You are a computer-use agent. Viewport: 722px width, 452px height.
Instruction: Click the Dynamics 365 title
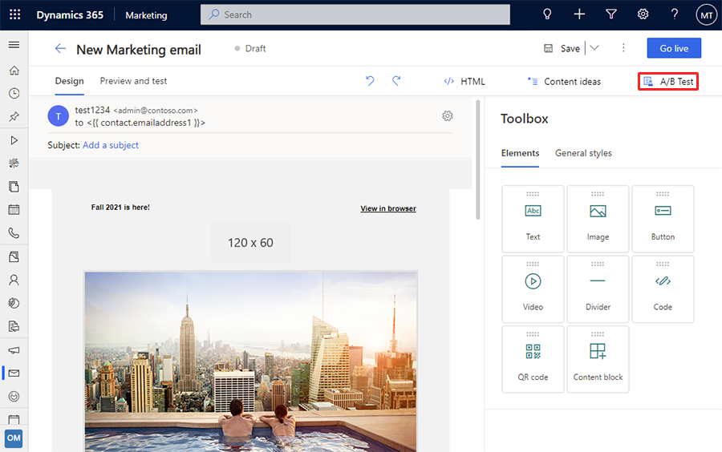[x=70, y=14]
